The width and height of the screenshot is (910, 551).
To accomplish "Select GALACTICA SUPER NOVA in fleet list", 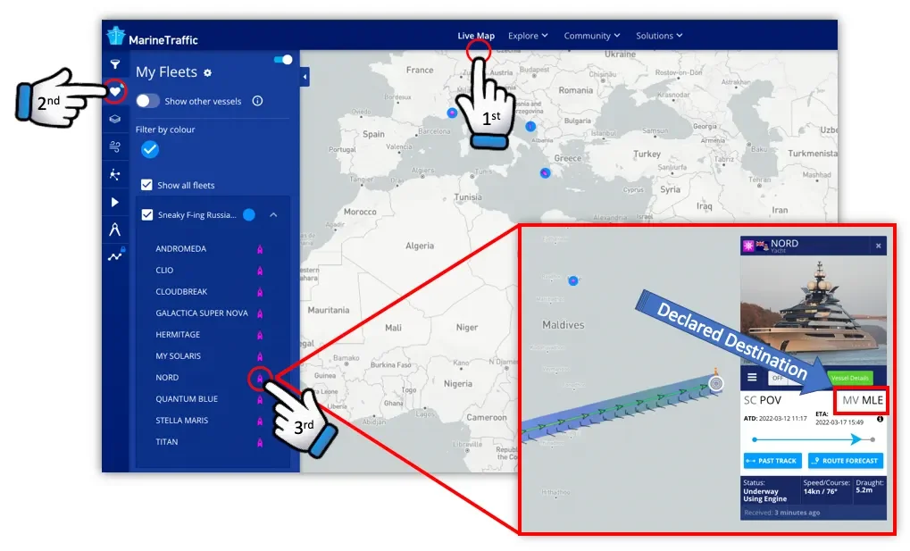I will click(202, 313).
